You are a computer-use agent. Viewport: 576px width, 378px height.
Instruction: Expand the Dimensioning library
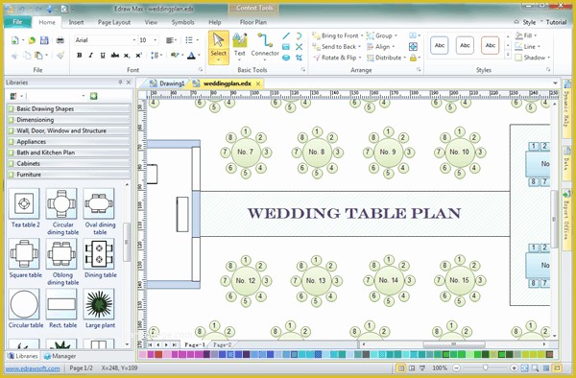69,120
